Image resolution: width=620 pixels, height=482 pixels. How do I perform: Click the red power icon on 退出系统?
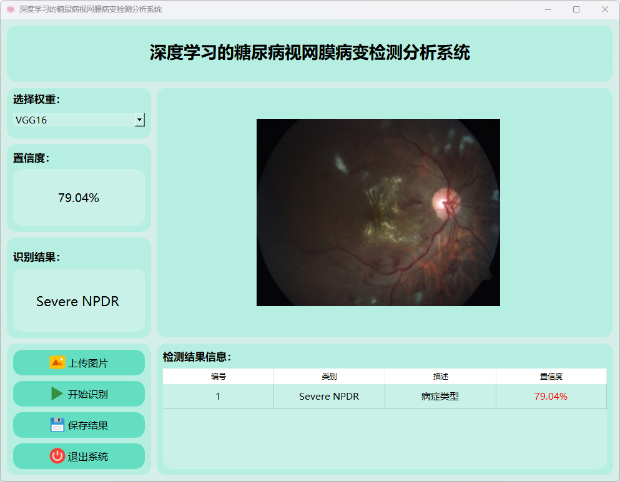57,456
